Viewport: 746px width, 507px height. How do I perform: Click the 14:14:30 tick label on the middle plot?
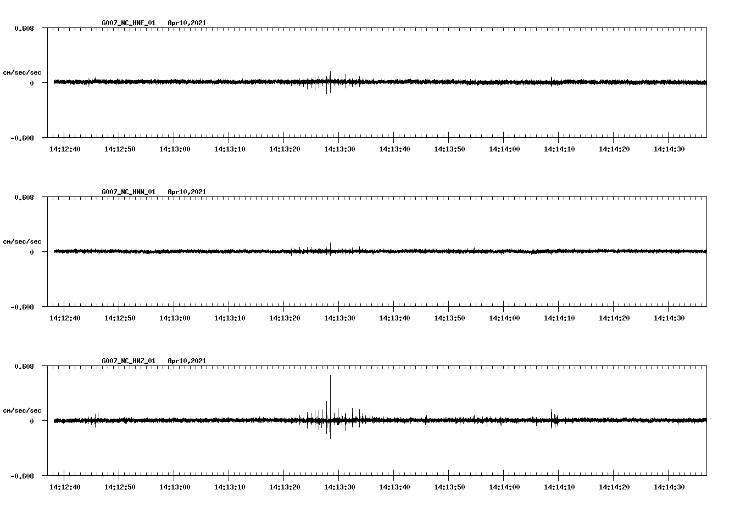[x=670, y=318]
